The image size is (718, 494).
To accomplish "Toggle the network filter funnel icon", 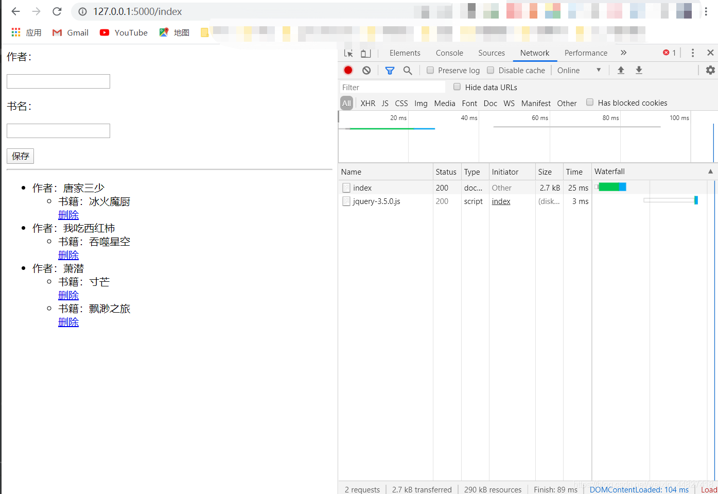I will tap(390, 70).
